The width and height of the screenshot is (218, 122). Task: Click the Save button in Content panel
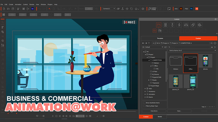pos(179,111)
